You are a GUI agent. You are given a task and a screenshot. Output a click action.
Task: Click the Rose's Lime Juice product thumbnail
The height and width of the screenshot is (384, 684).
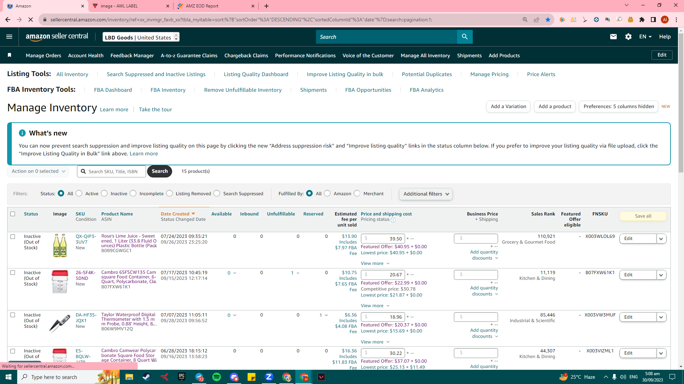[60, 245]
